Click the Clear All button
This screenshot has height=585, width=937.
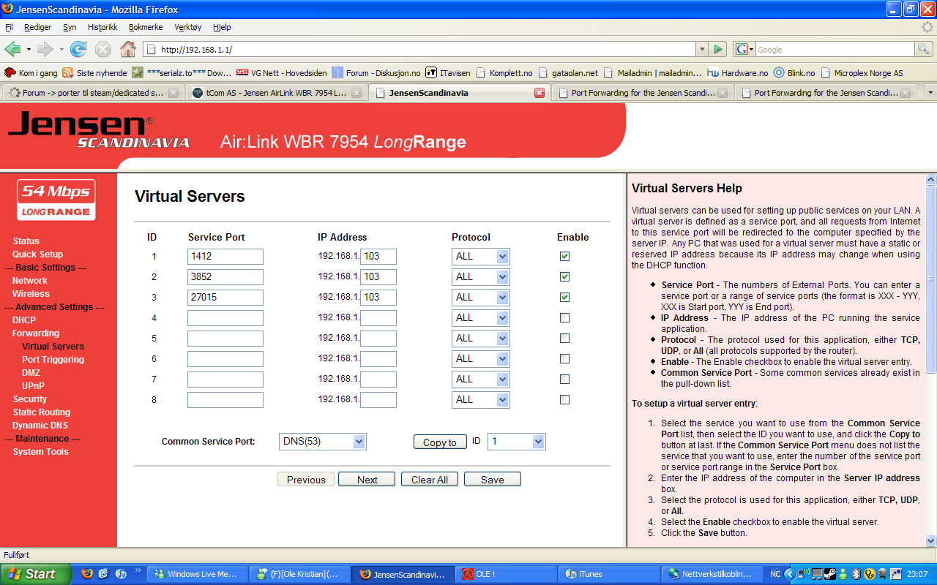tap(430, 480)
